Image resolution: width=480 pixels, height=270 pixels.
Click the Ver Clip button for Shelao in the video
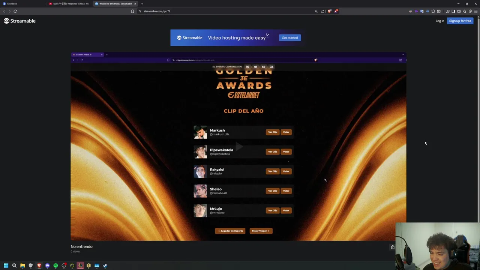273,191
